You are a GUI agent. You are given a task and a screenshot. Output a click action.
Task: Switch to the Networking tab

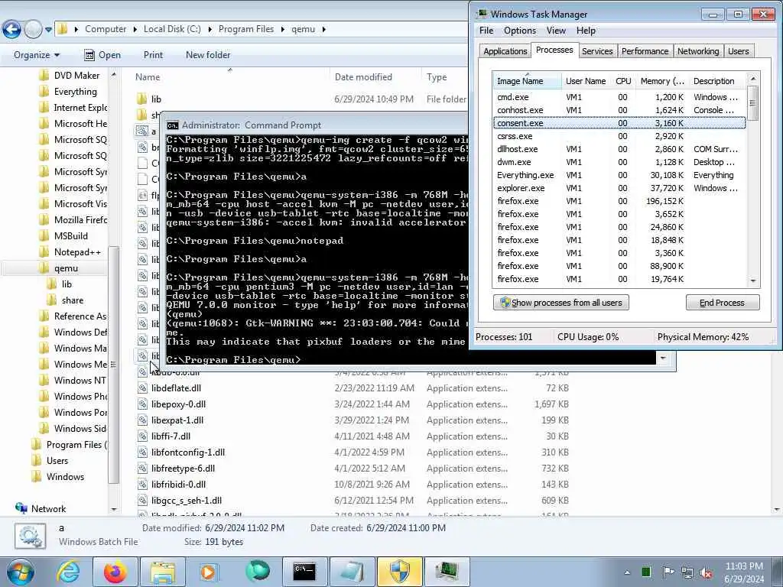pyautogui.click(x=698, y=51)
